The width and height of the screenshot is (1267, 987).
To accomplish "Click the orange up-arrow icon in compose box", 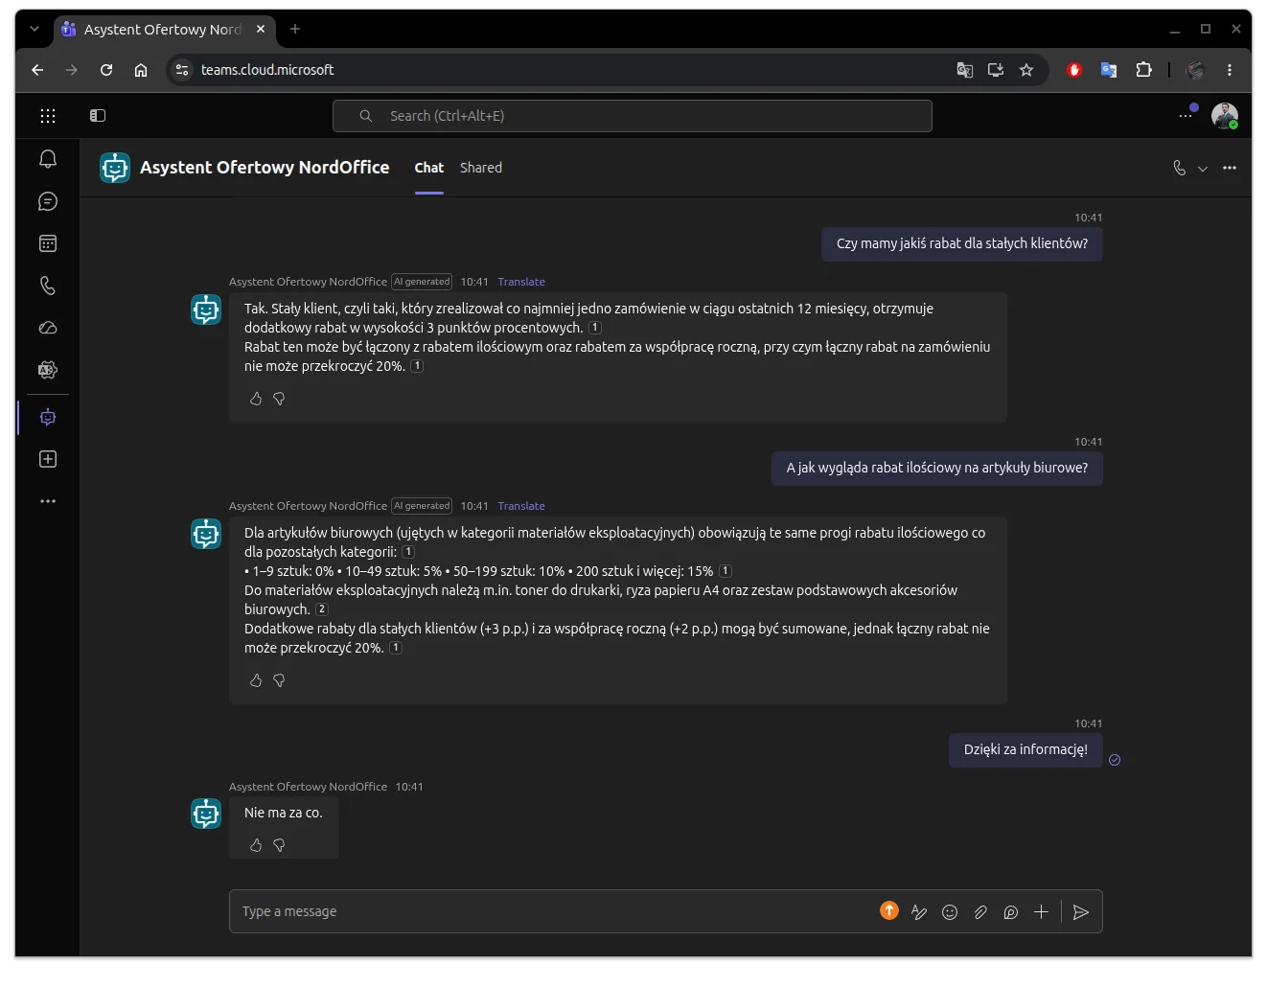I will (889, 911).
